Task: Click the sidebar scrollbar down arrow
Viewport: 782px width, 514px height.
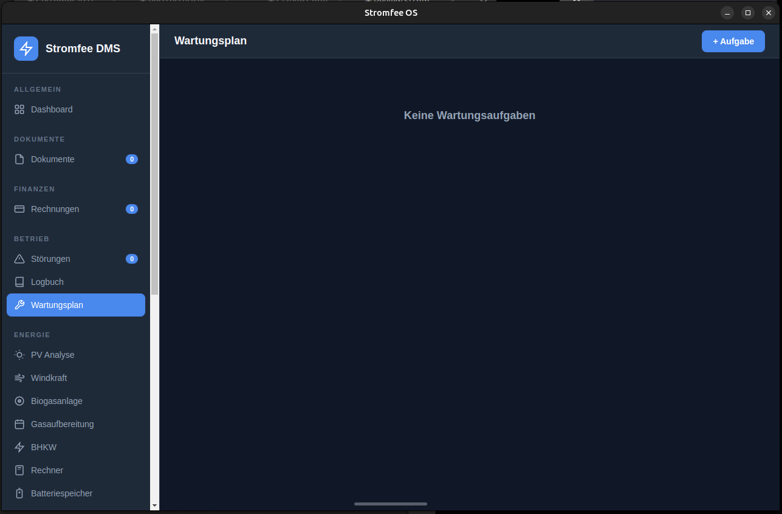Action: 154,505
